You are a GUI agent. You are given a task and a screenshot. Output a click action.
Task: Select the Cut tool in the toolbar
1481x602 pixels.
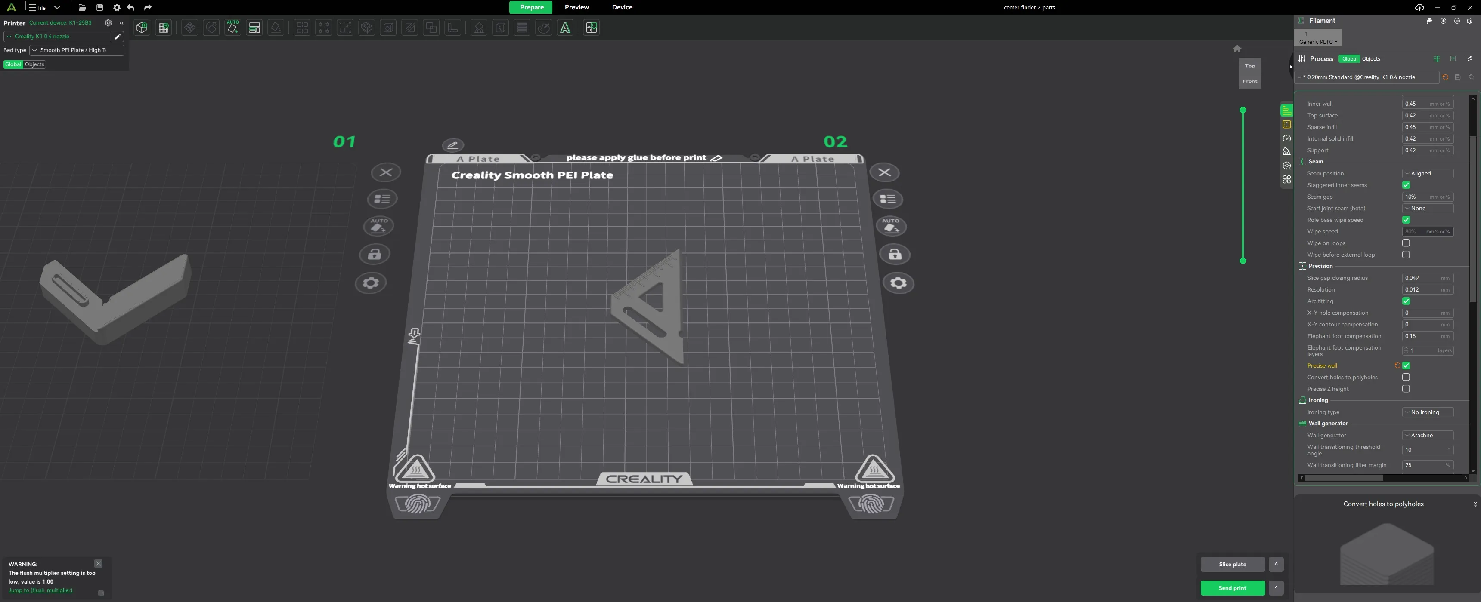[x=410, y=28]
